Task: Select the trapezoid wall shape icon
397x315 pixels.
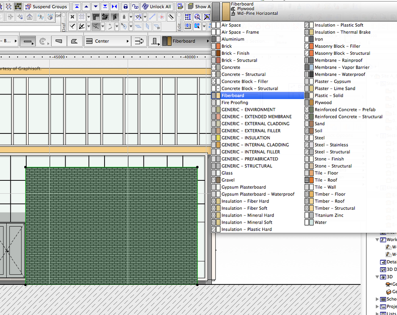Action: tap(59, 41)
